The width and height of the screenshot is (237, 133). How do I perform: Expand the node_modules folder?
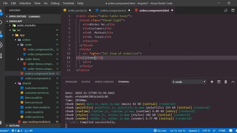[x=26, y=25]
